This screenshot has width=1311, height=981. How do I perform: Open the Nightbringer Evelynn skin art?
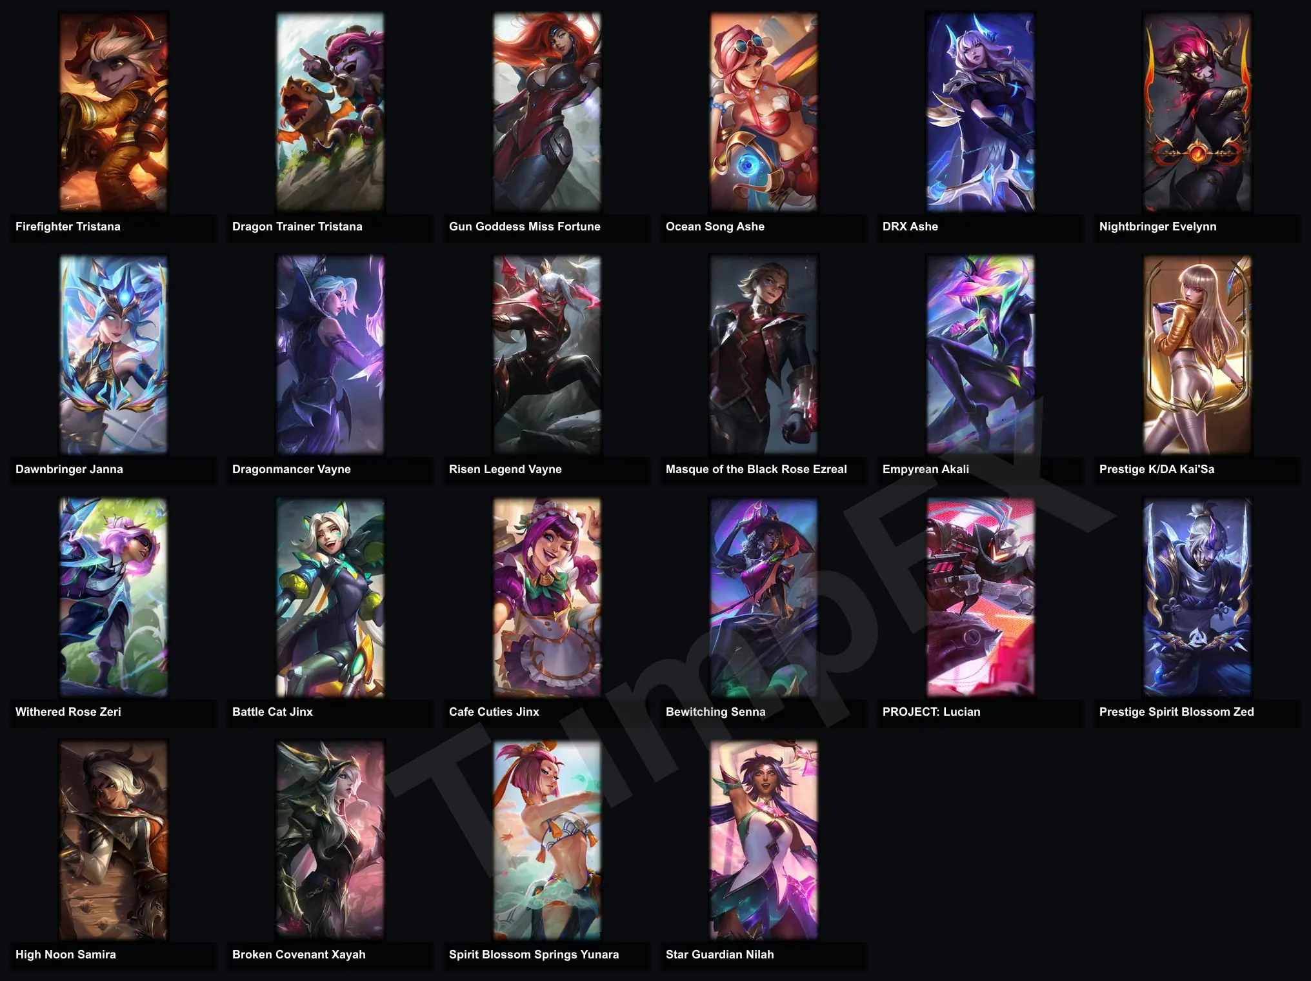coord(1197,112)
